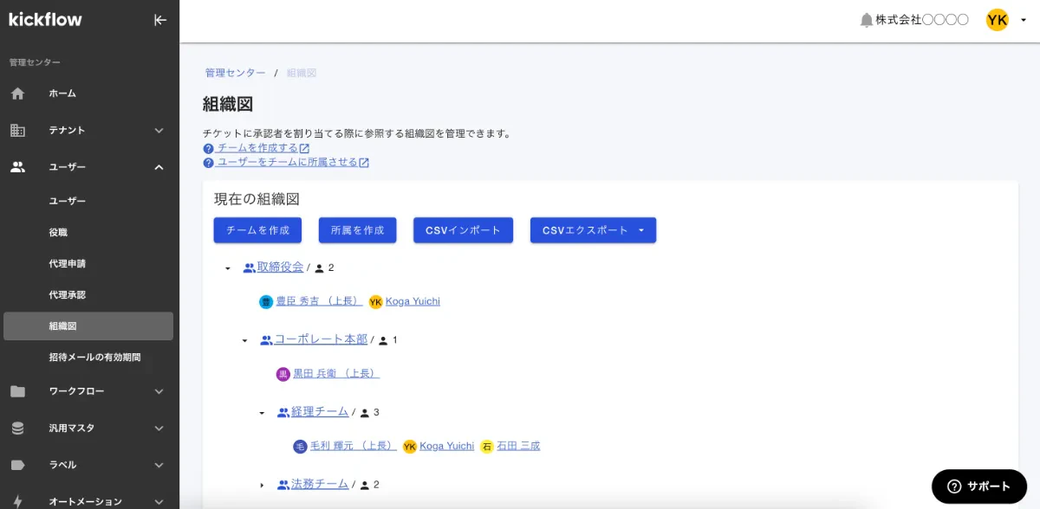Collapse the コーポレート本部 tree node
Image resolution: width=1040 pixels, height=509 pixels.
[245, 341]
